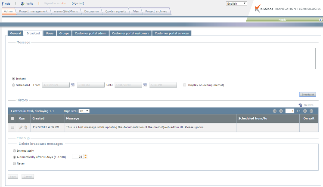Screen dimensions: 323x187
Task: Open the Project management tab
Action: tap(34, 11)
